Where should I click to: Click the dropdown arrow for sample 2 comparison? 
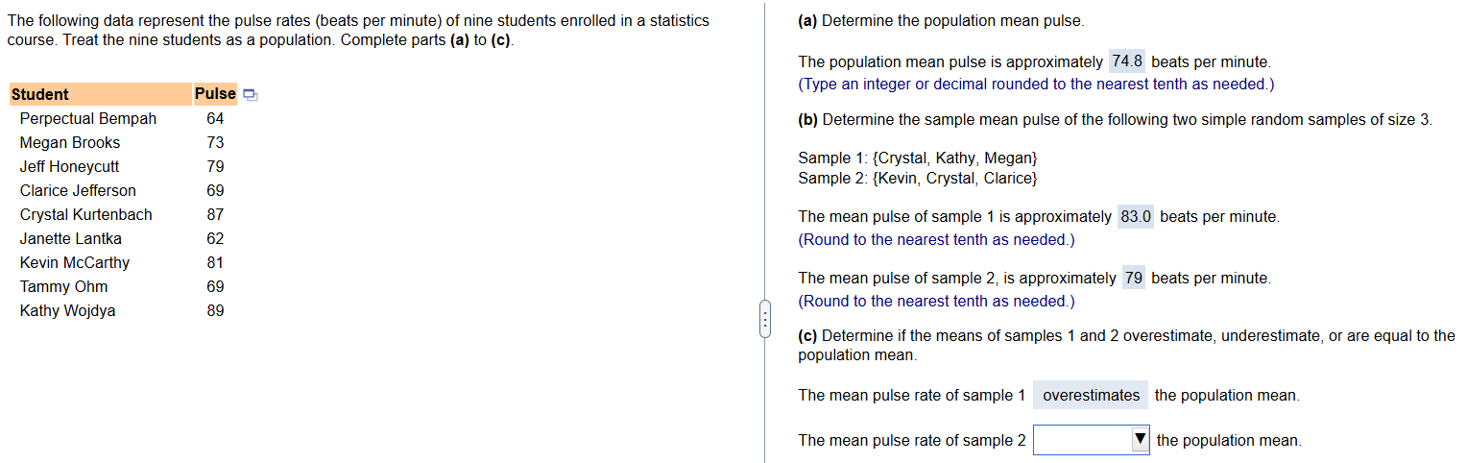pos(1139,440)
